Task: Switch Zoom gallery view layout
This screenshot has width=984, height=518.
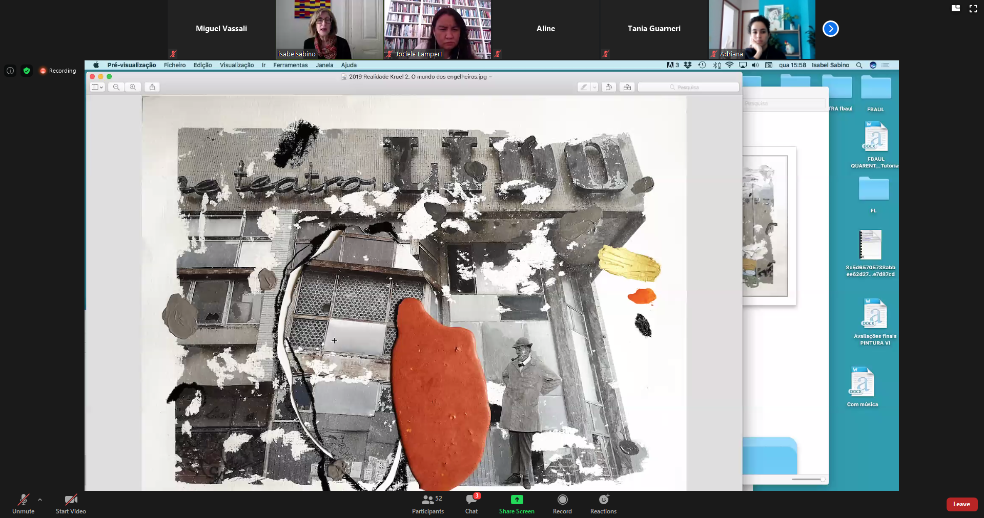Action: (955, 8)
